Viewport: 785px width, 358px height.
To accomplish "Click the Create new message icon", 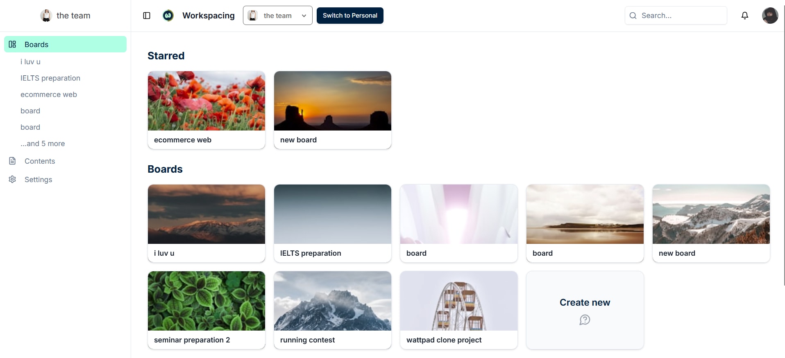I will (585, 320).
